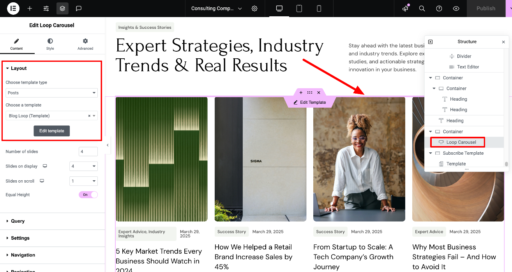Image resolution: width=512 pixels, height=272 pixels.
Task: Click the Number of slides field
Action: tap(88, 152)
